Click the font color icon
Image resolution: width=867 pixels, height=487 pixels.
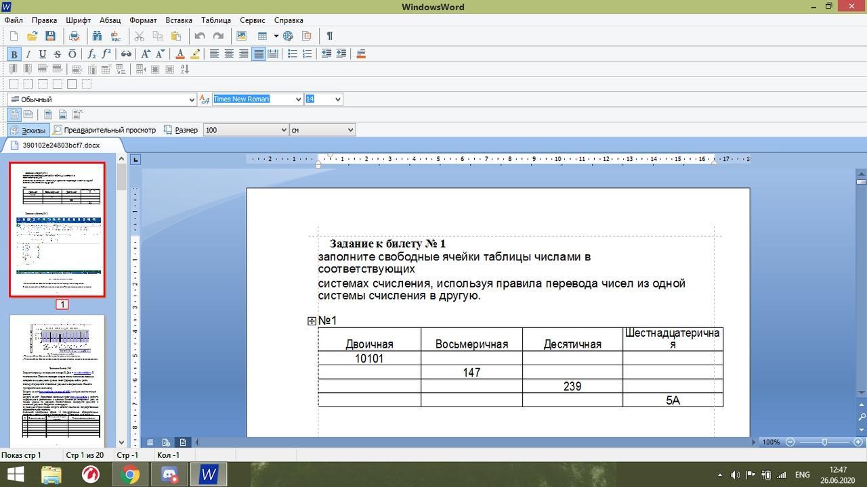click(x=179, y=54)
